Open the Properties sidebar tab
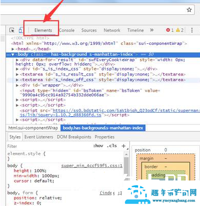Screen dimensions: 200x206 click(104, 137)
